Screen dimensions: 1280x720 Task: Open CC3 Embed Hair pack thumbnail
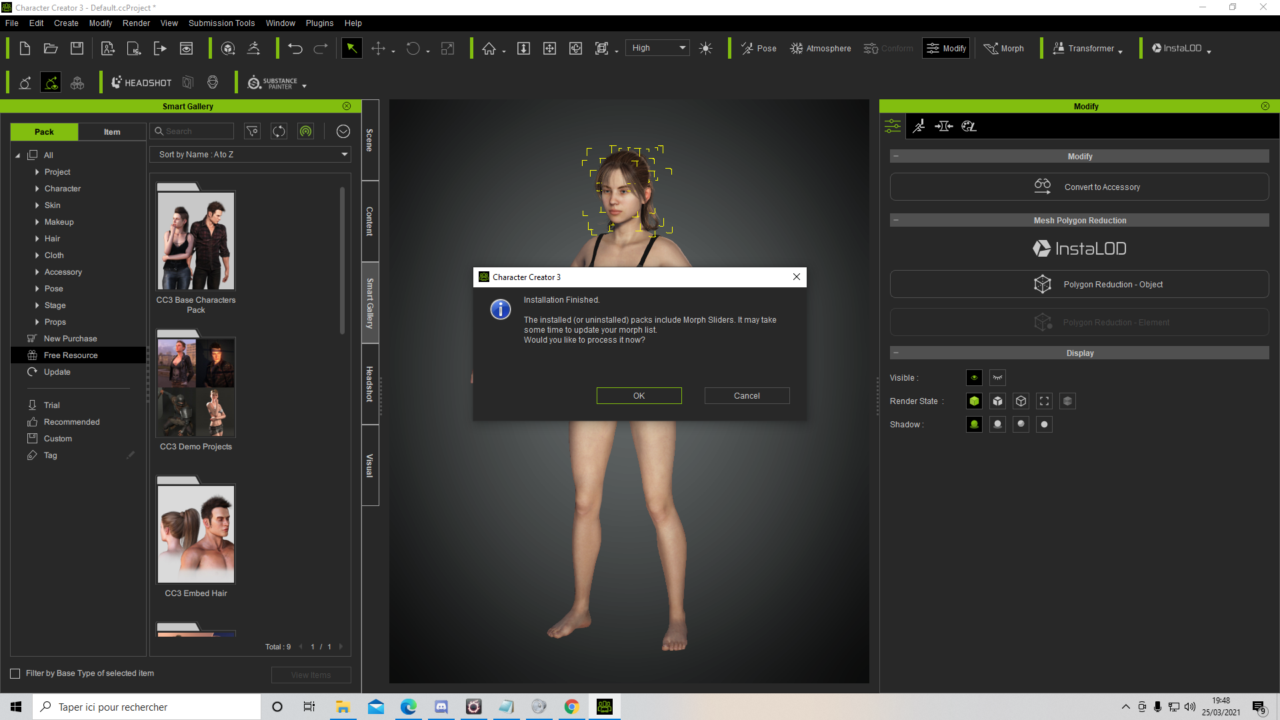pos(196,534)
